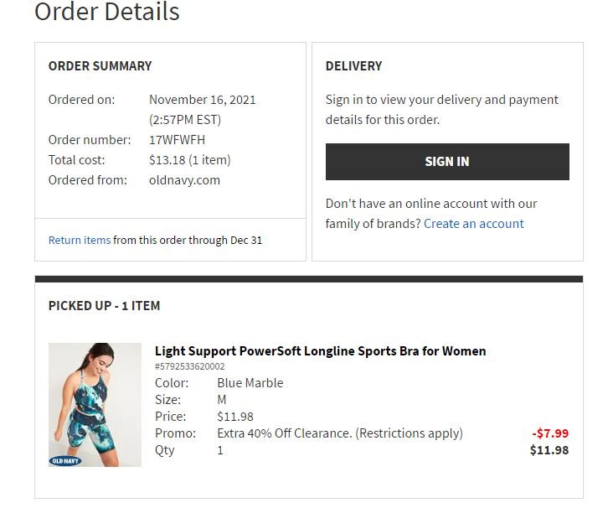Click order number 17WFWFH
Screen dimensions: 608x508
177,140
